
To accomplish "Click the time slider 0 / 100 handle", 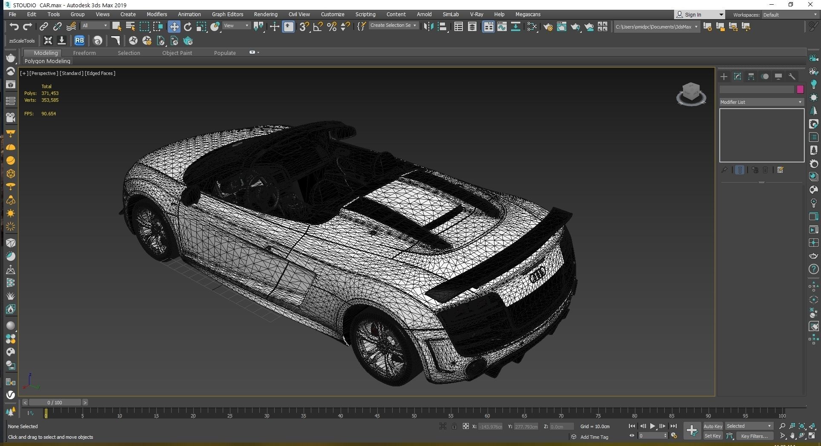I will point(55,402).
